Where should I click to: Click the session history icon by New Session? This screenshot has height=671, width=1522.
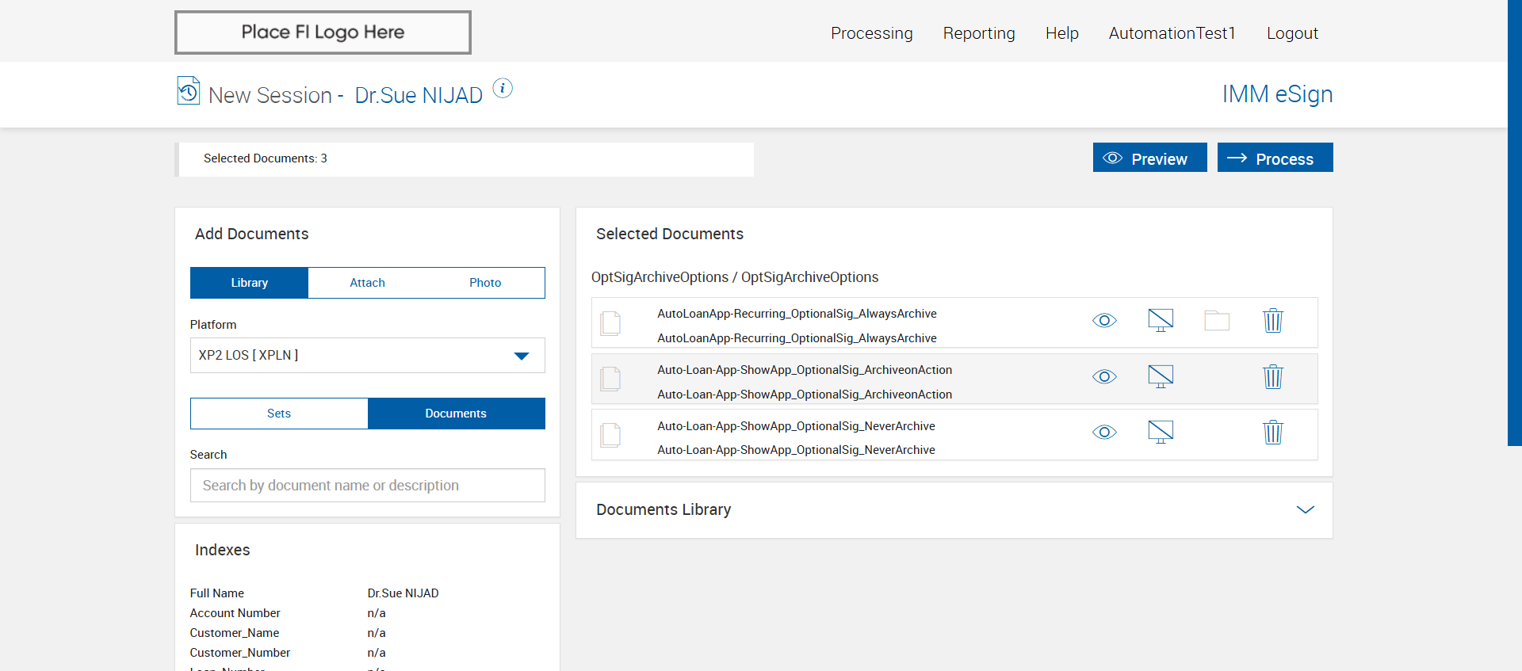pos(189,90)
